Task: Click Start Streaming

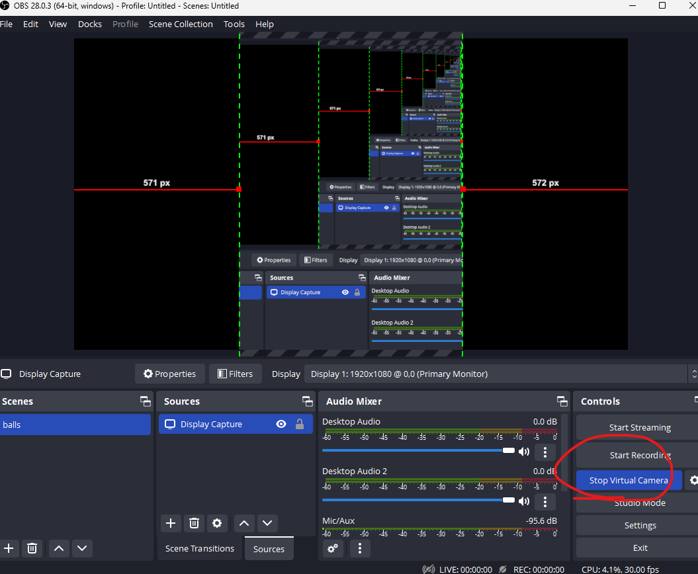Action: coord(640,427)
